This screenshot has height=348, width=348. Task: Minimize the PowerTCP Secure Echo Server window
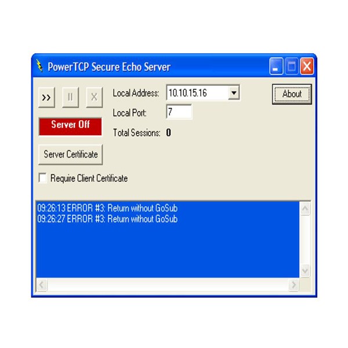[x=276, y=66]
